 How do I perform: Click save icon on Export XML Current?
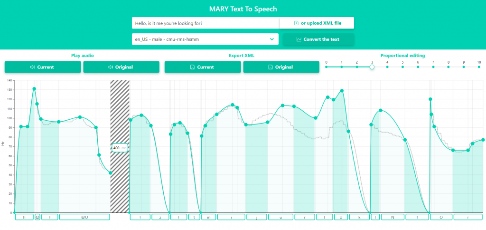pyautogui.click(x=192, y=67)
